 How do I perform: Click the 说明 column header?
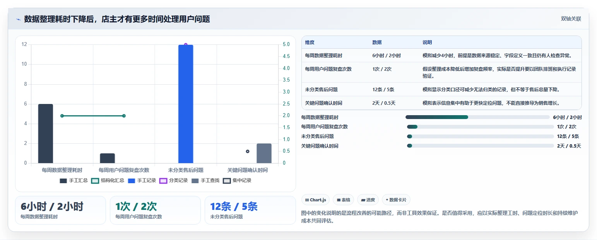[x=427, y=43]
